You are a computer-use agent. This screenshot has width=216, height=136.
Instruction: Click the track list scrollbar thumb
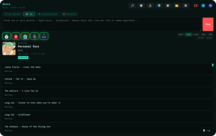point(213,65)
